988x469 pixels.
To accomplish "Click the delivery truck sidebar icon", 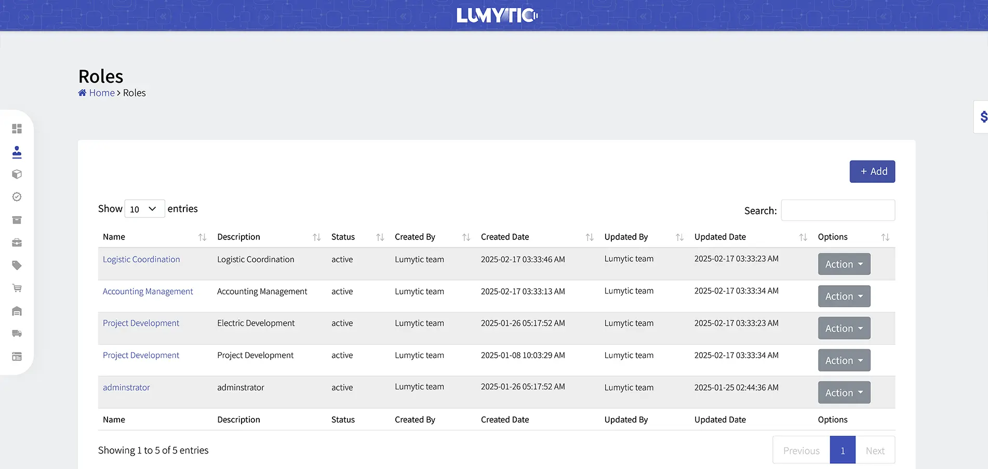I will point(17,333).
